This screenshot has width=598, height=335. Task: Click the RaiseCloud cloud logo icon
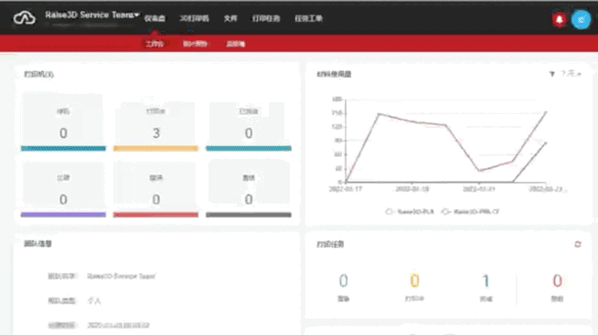click(x=25, y=18)
